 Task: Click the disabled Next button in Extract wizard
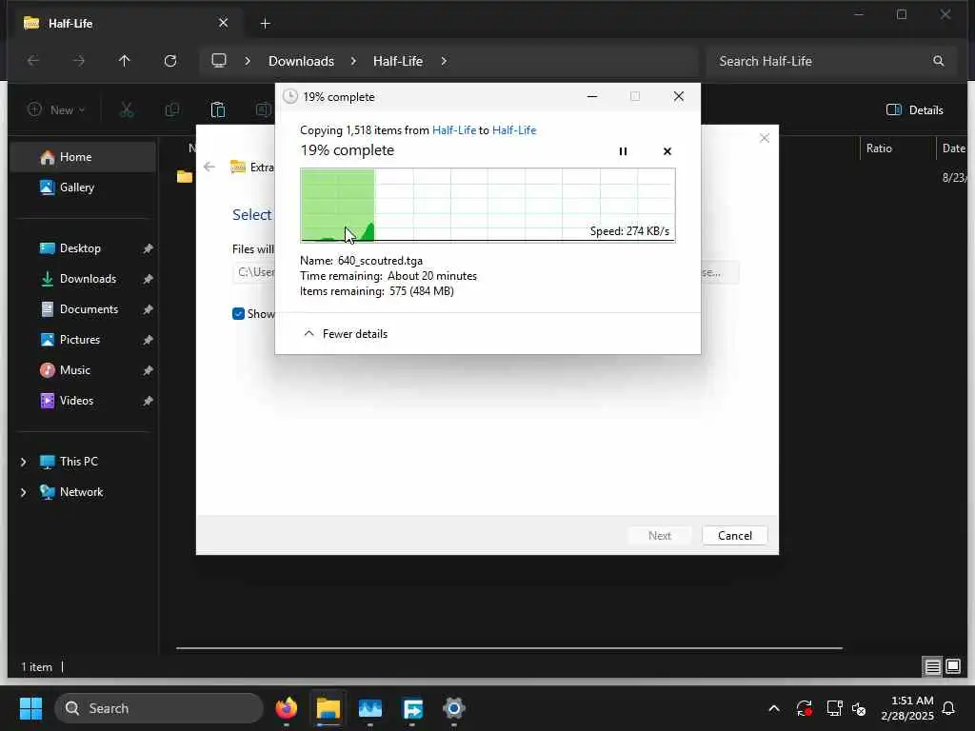660,535
